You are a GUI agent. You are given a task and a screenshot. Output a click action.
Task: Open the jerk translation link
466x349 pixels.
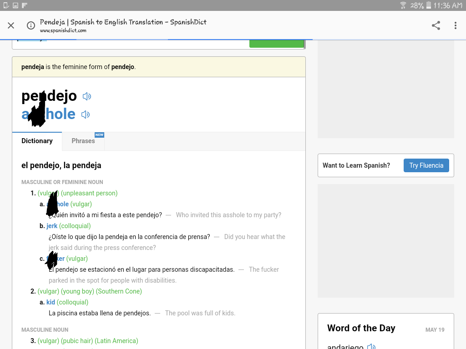click(x=52, y=226)
